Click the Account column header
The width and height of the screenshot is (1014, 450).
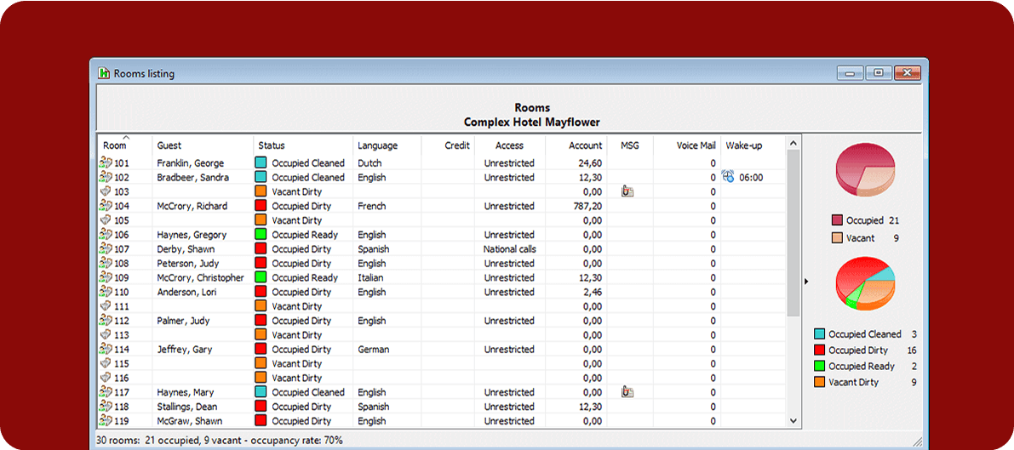pos(585,145)
